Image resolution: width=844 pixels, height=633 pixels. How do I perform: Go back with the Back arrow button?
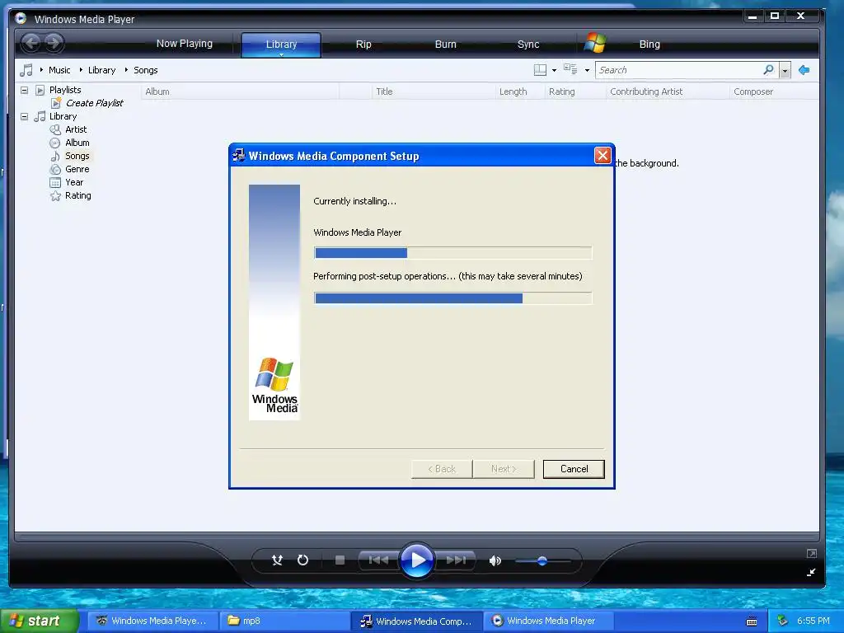(x=32, y=43)
